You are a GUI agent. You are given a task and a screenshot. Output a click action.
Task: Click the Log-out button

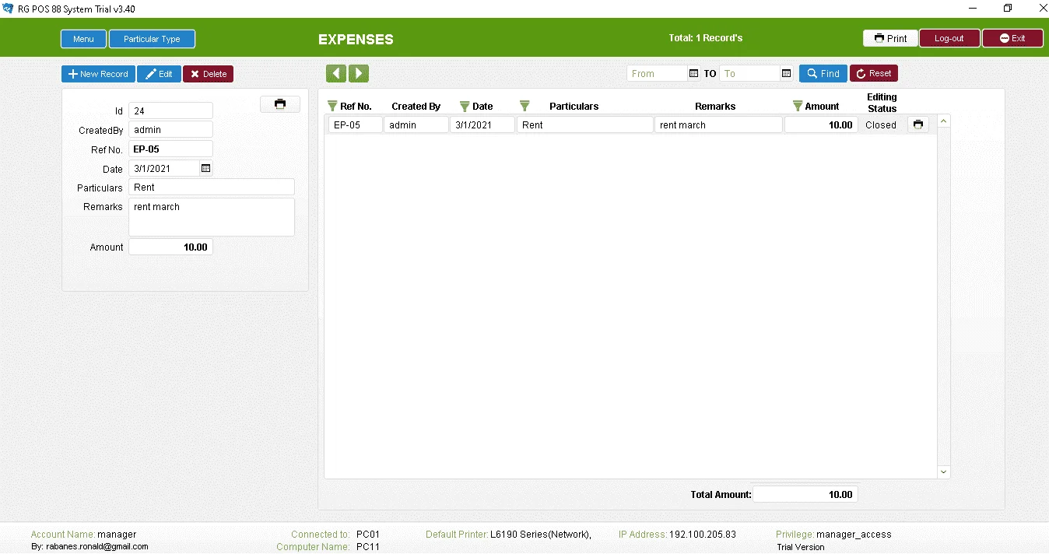point(949,38)
